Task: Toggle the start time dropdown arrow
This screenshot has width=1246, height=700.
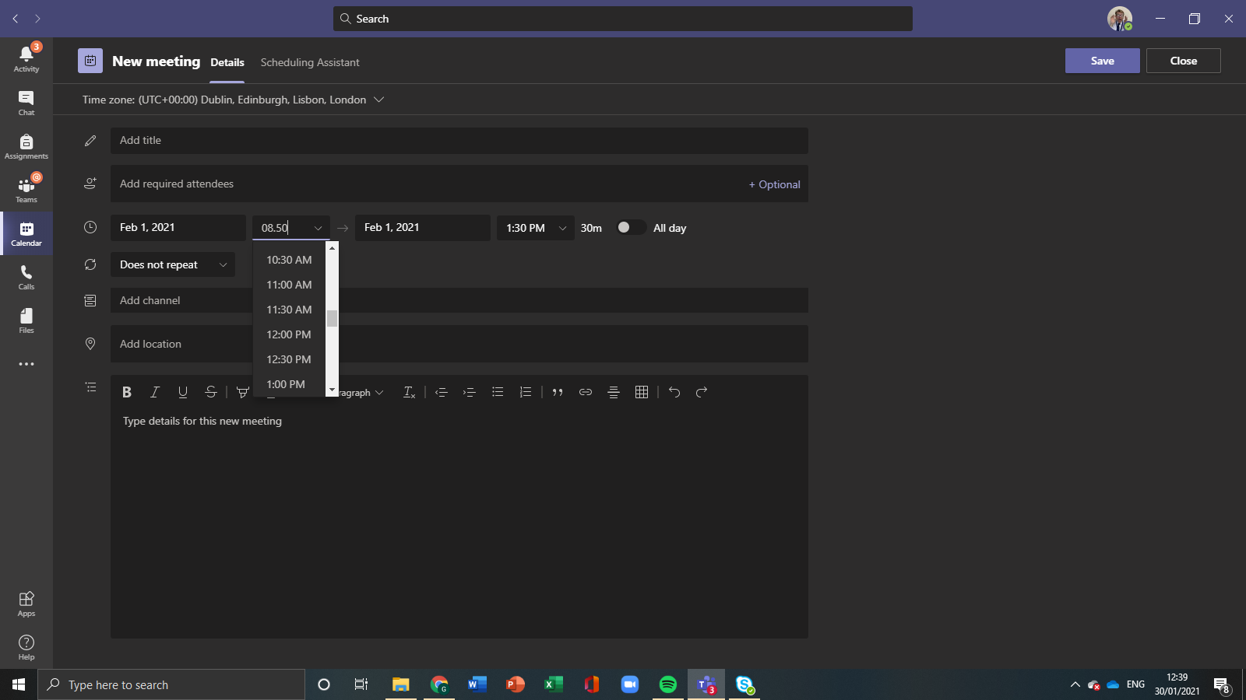Action: [x=318, y=228]
